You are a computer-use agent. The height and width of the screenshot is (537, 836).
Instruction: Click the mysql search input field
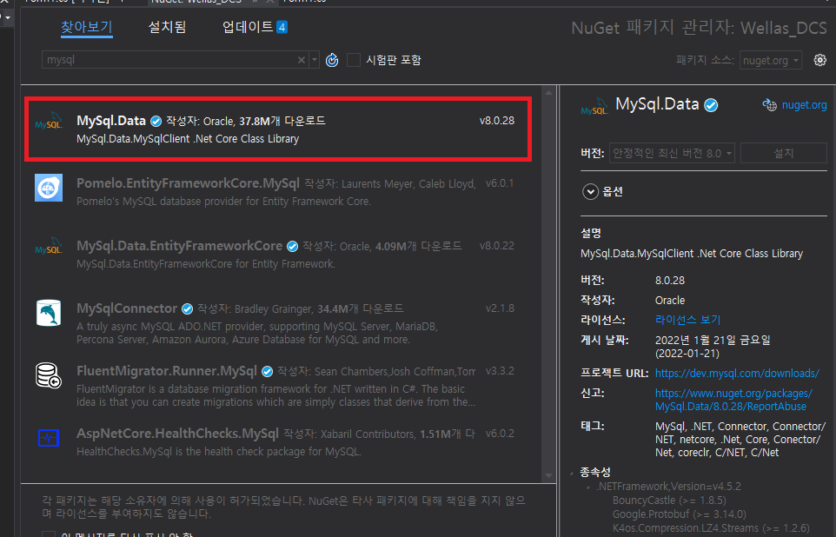tap(169, 60)
